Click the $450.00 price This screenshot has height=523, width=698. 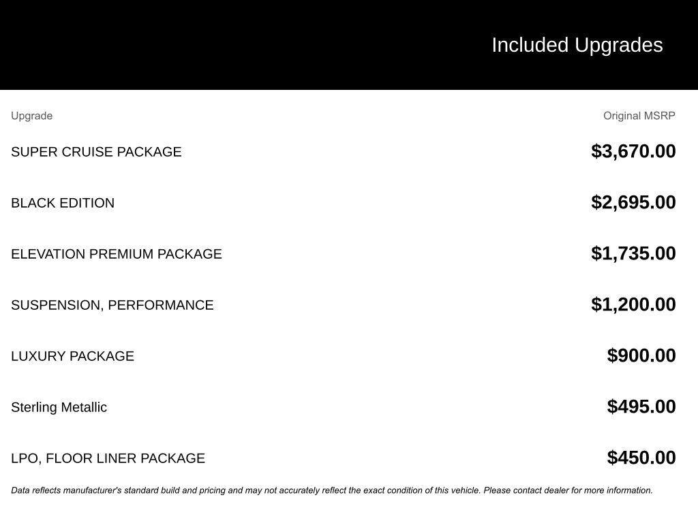point(641,458)
